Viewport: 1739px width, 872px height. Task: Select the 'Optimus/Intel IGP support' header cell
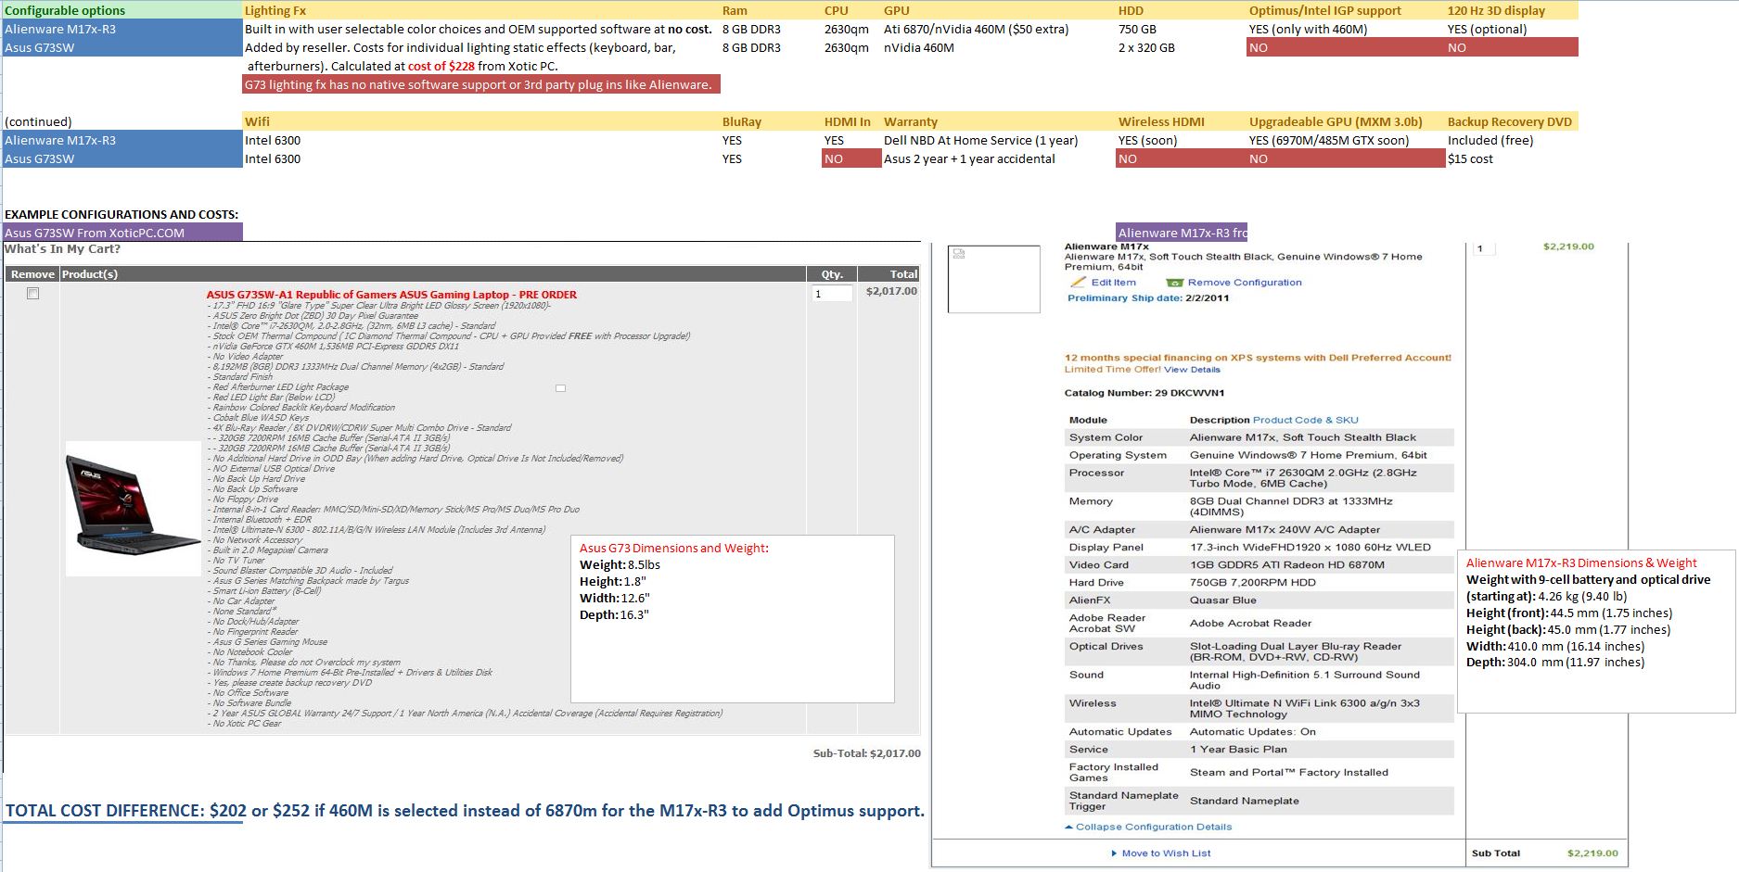point(1346,10)
